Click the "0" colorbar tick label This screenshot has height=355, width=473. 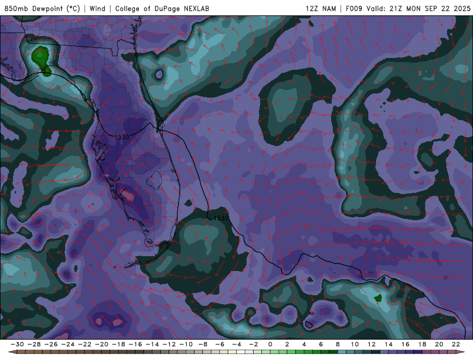pos(270,344)
